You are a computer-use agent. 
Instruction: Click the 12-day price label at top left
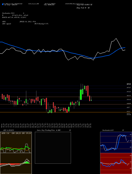(11, 5)
